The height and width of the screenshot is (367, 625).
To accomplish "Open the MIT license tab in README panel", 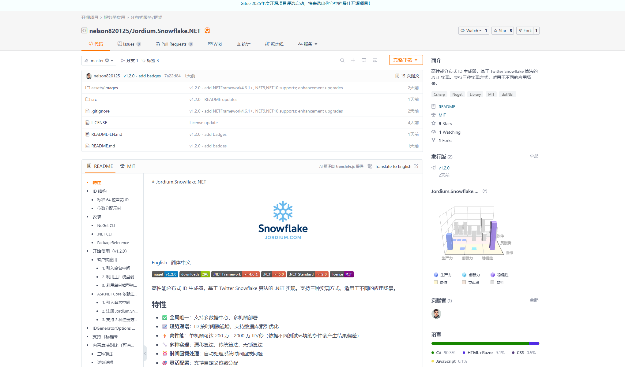I will point(128,166).
